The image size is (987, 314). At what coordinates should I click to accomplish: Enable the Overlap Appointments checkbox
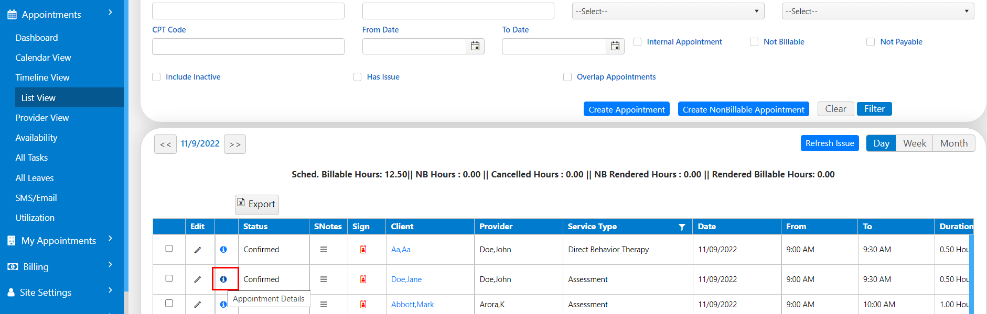pyautogui.click(x=567, y=77)
